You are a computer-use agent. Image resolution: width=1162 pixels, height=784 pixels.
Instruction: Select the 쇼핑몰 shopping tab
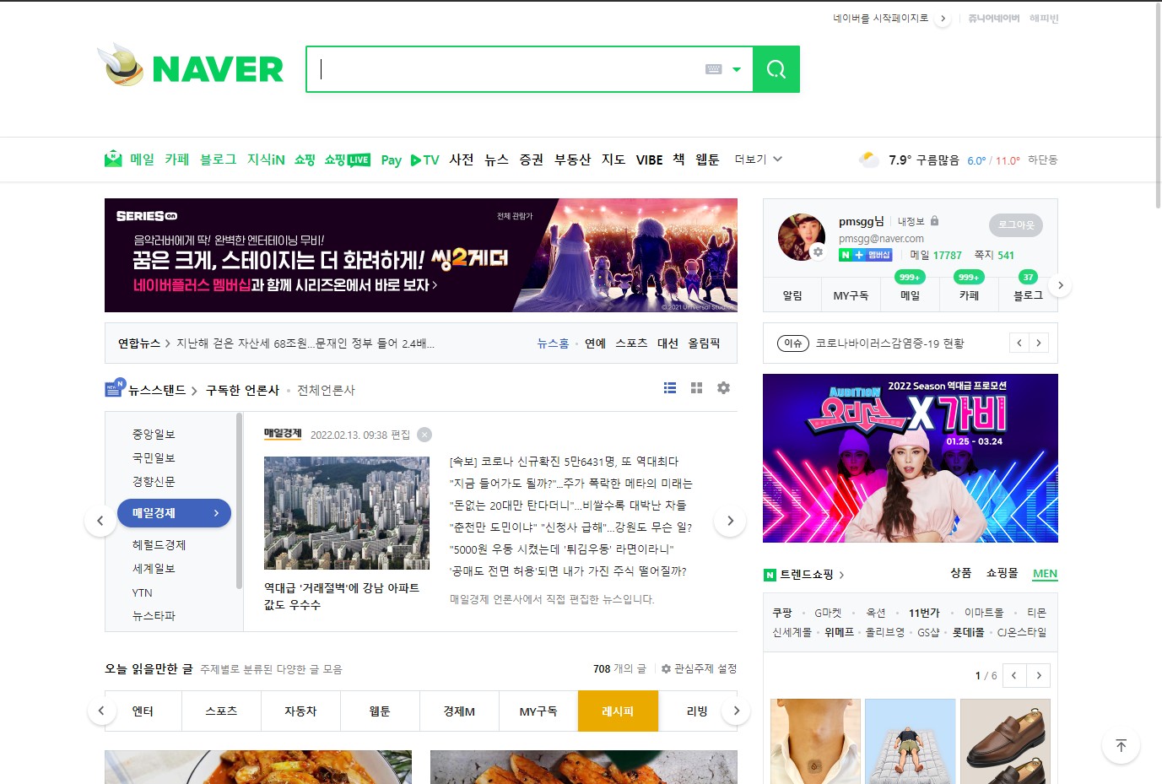click(1003, 573)
